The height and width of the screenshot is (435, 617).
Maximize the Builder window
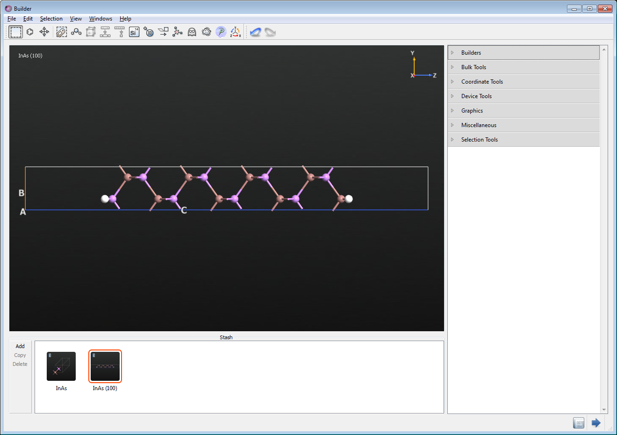[589, 8]
